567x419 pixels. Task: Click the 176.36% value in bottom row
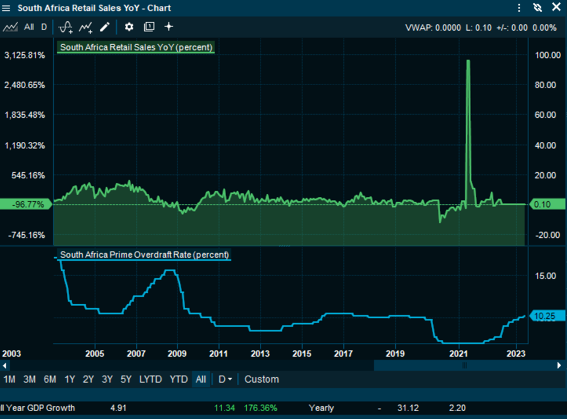(x=261, y=408)
